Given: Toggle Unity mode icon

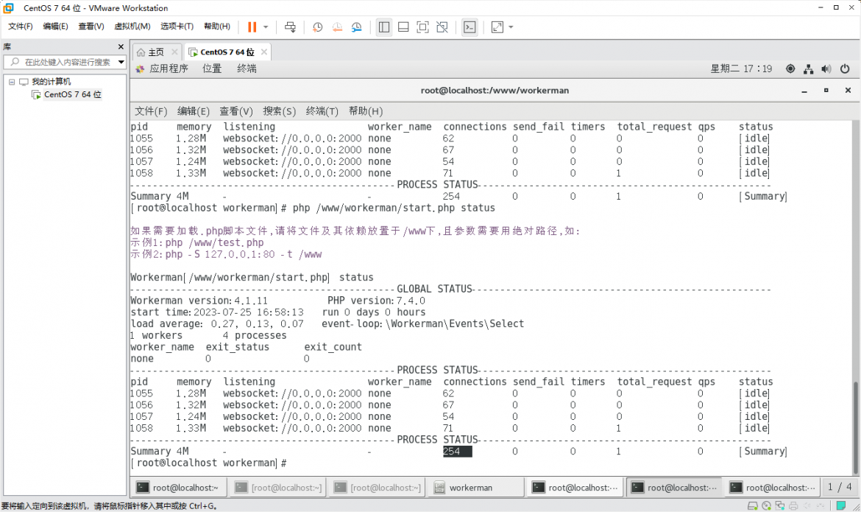Looking at the screenshot, I should 442,27.
